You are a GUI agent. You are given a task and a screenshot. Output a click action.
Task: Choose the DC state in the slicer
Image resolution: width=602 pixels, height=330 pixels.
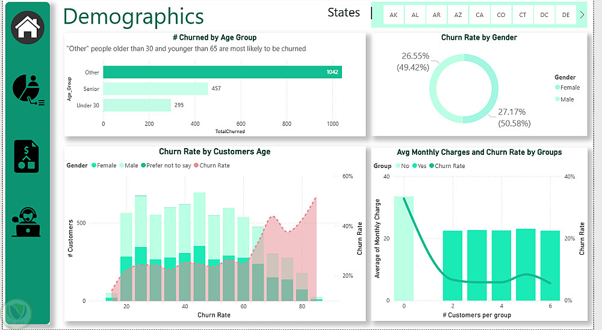click(544, 15)
